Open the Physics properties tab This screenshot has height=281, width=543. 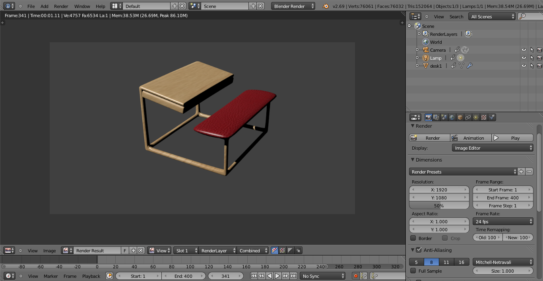[492, 117]
